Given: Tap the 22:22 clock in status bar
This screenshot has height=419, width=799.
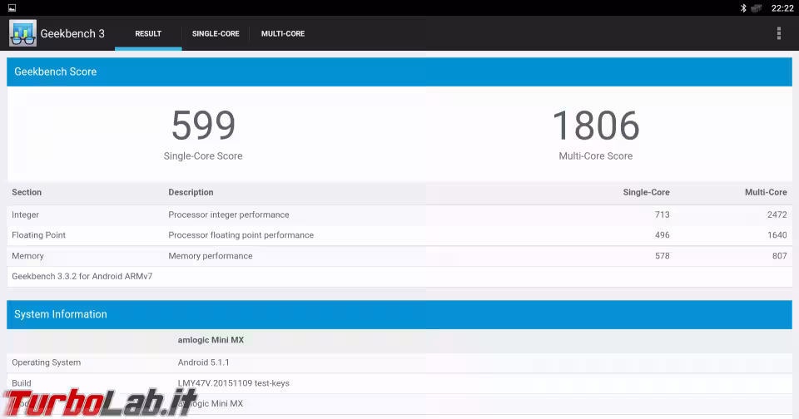Looking at the screenshot, I should click(782, 7).
